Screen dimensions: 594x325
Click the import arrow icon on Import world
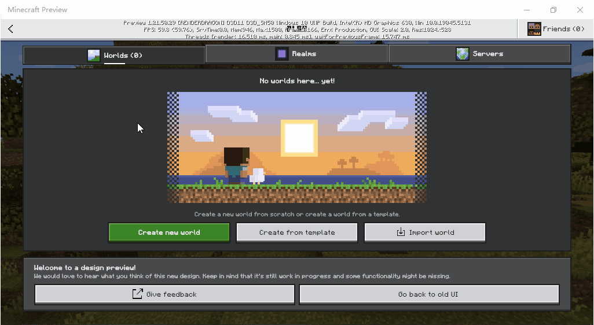pyautogui.click(x=401, y=232)
